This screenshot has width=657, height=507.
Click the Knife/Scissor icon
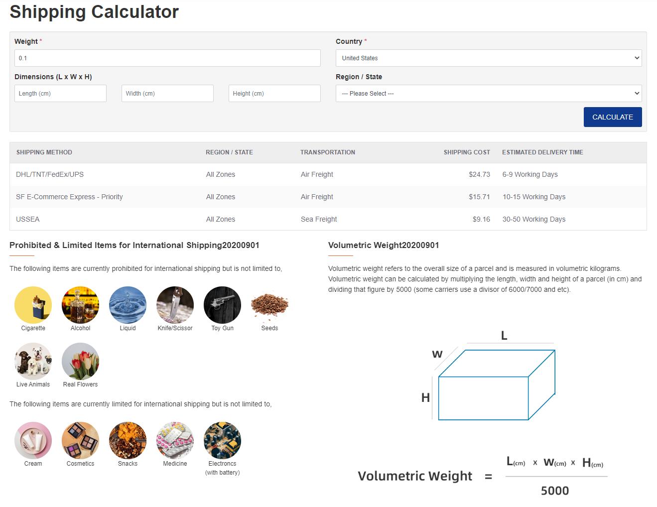(175, 305)
